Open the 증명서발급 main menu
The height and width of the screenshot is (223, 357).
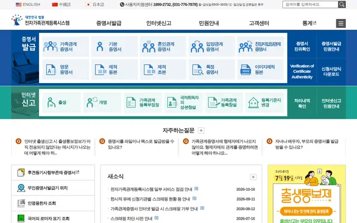pyautogui.click(x=109, y=23)
